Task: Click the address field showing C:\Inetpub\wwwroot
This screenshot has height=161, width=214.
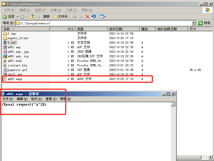Action: [x=104, y=23]
